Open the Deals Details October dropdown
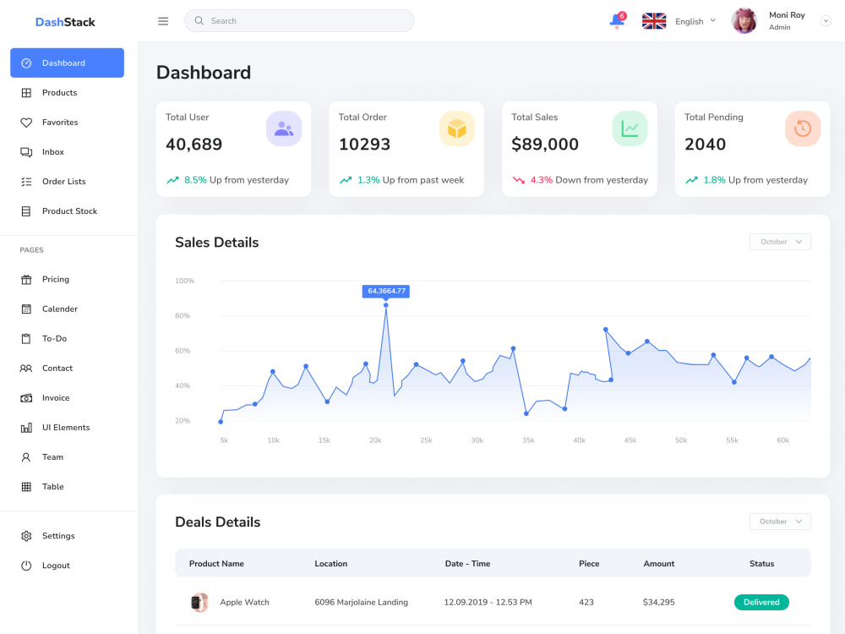The height and width of the screenshot is (634, 845). coord(780,522)
